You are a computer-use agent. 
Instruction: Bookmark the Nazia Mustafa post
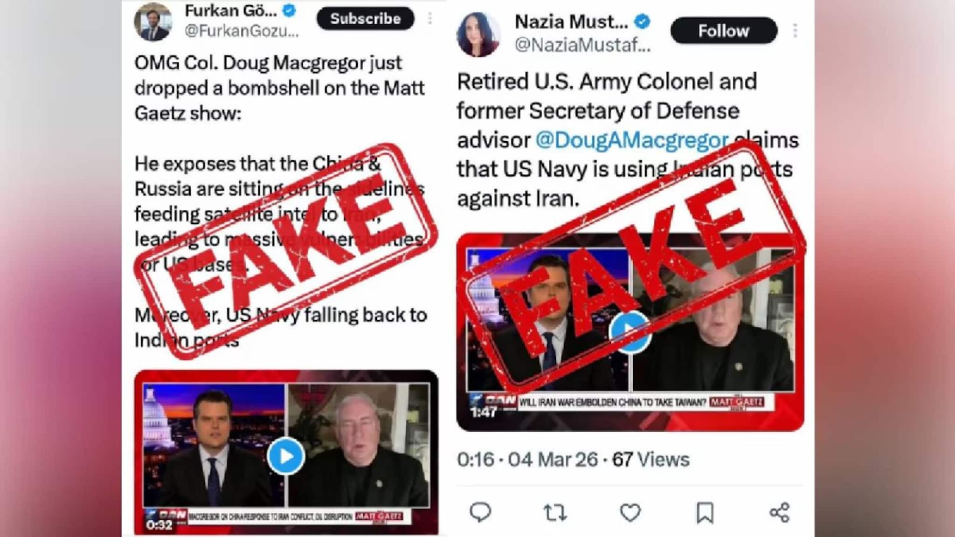coord(705,513)
